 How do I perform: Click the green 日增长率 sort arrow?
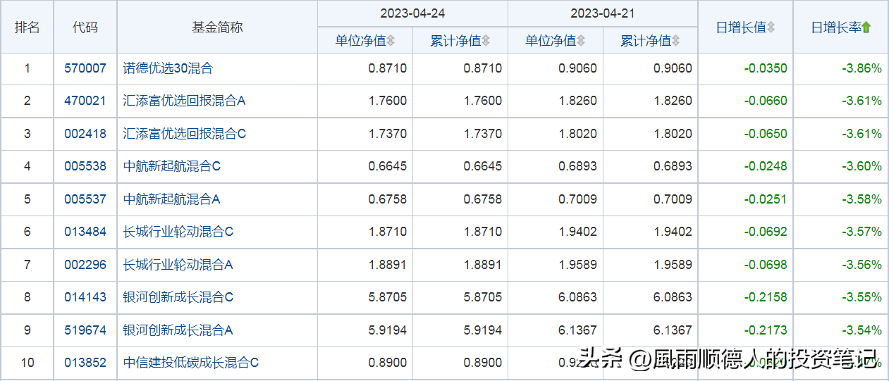point(866,27)
